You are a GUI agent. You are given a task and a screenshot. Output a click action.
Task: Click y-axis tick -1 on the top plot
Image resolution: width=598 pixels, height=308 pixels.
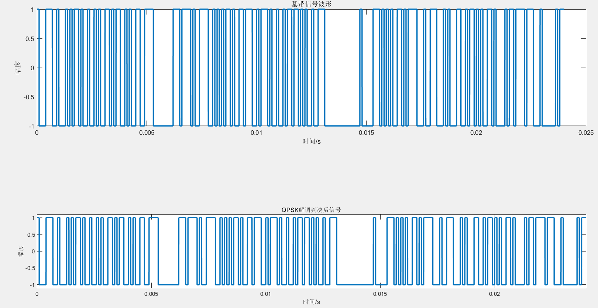pyautogui.click(x=31, y=126)
